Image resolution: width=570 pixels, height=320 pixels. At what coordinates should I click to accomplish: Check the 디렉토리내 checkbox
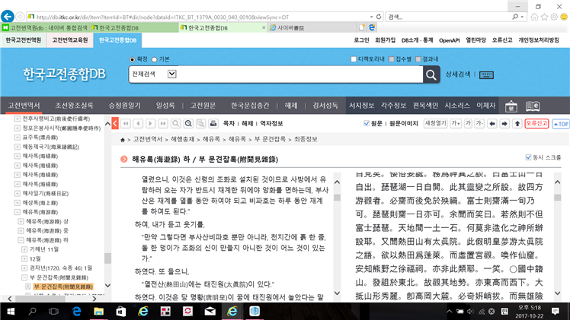[354, 59]
